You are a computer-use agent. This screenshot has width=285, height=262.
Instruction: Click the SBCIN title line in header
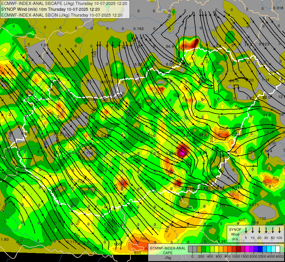(62, 15)
